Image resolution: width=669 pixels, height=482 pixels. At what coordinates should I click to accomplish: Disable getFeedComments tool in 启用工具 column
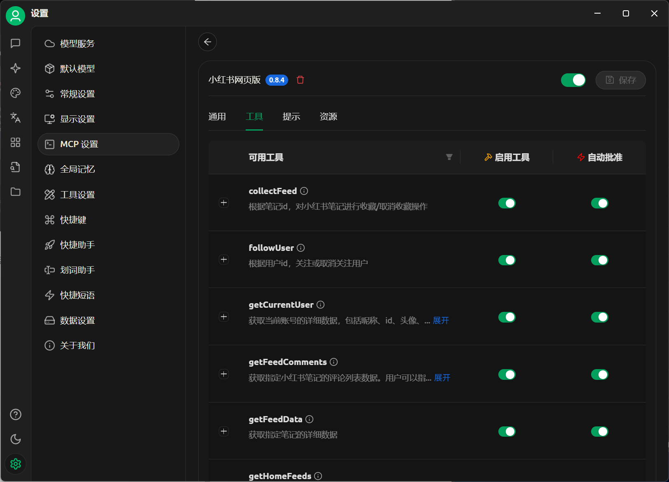tap(507, 374)
